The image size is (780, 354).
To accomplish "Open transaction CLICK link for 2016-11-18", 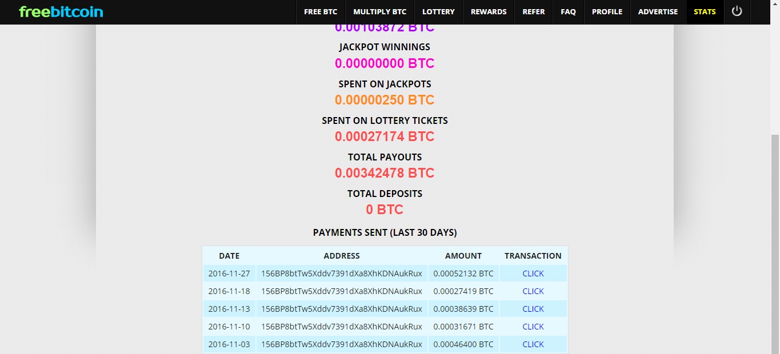I will point(533,291).
